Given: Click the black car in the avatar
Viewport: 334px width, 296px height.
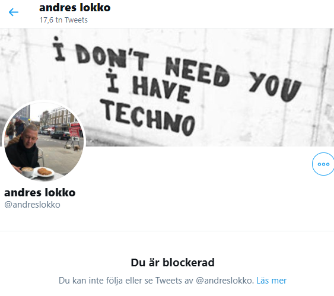Looking at the screenshot, I should coord(61,135).
